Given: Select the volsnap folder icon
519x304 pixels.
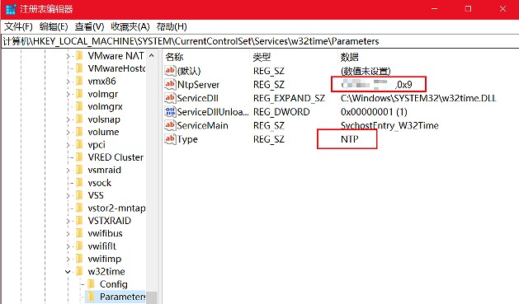Looking at the screenshot, I should [79, 119].
